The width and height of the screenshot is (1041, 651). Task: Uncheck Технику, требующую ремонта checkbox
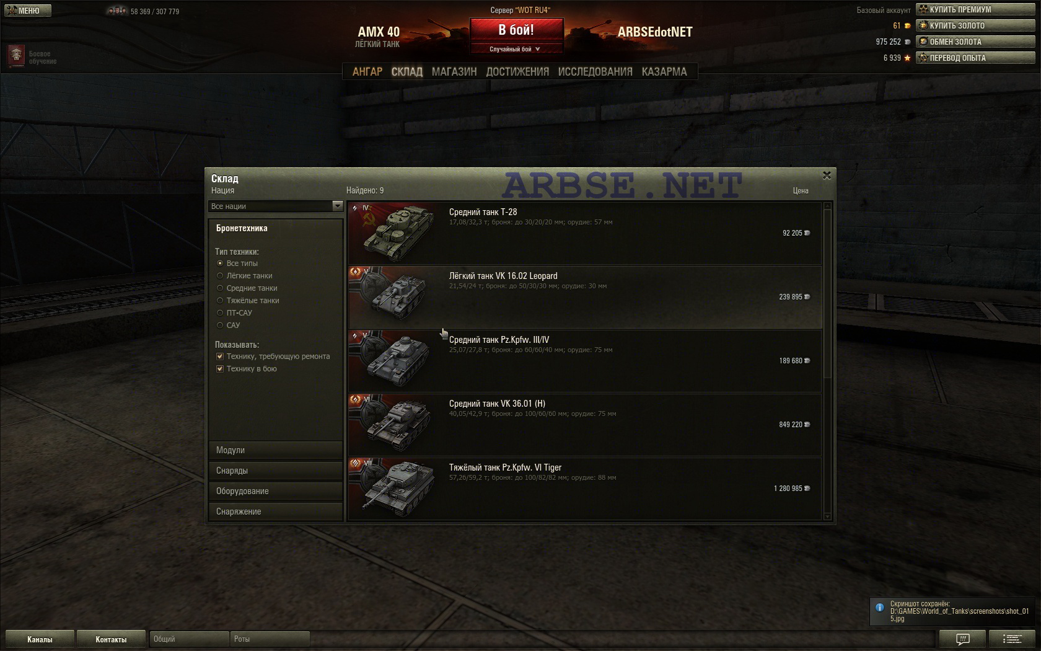(x=220, y=356)
